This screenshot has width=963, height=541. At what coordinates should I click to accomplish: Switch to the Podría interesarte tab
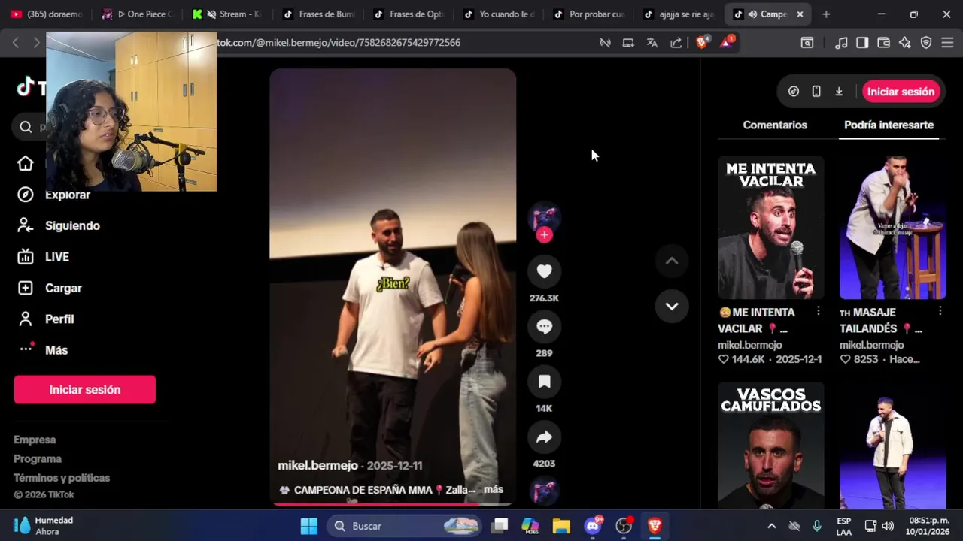point(889,125)
